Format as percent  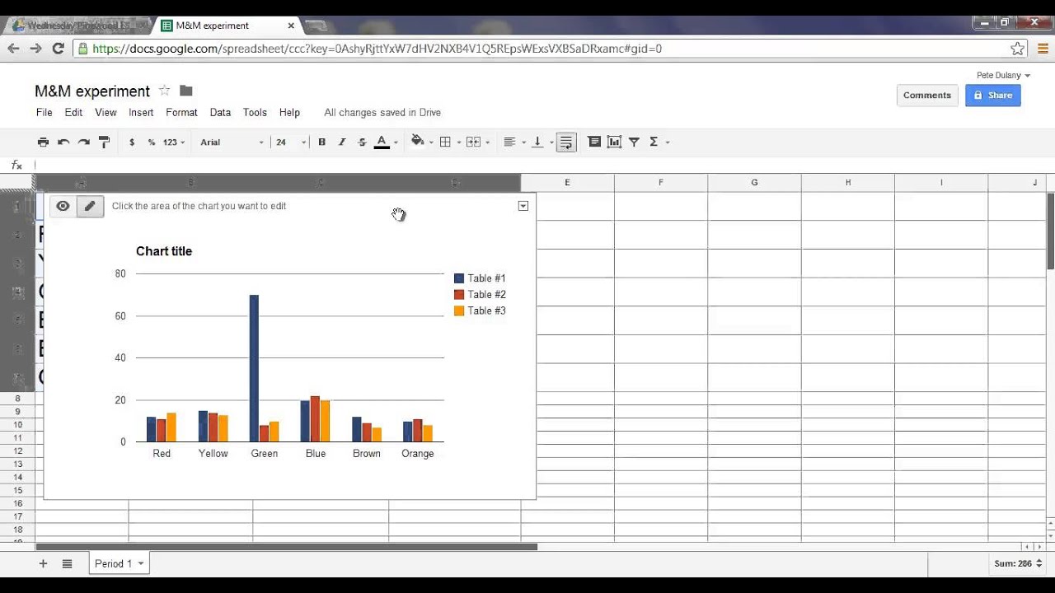pos(152,142)
